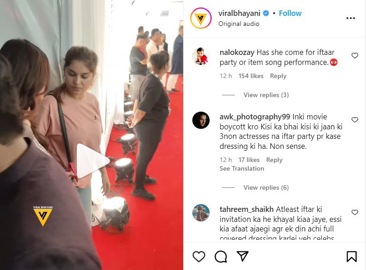
Task: Like awk_photography99's comment
Action: click(355, 120)
